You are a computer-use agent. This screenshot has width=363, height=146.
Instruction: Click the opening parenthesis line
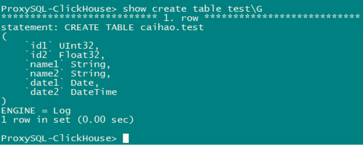(4, 37)
